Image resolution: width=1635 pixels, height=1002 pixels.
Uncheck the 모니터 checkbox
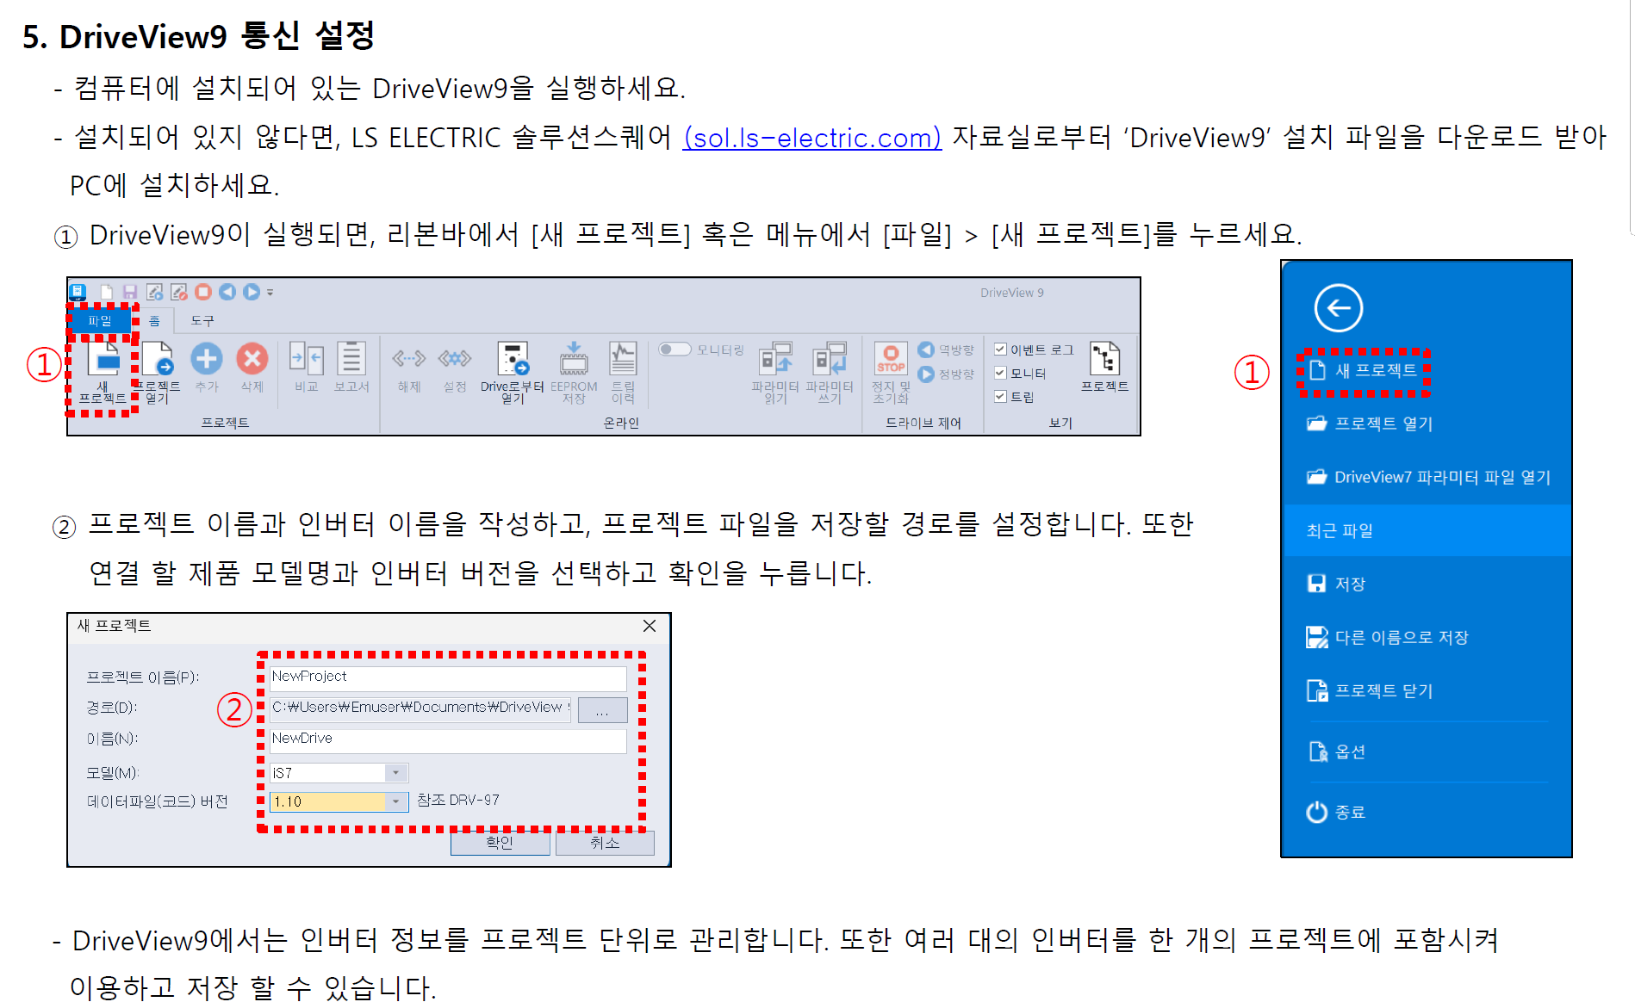tap(999, 374)
